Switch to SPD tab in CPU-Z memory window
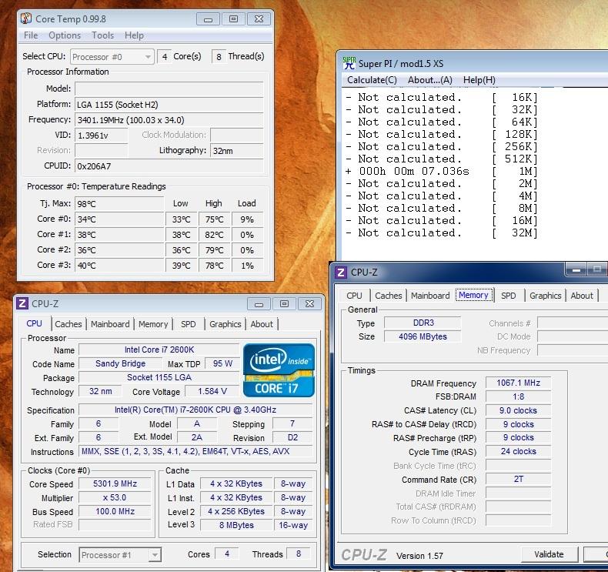The image size is (608, 572). click(x=509, y=296)
